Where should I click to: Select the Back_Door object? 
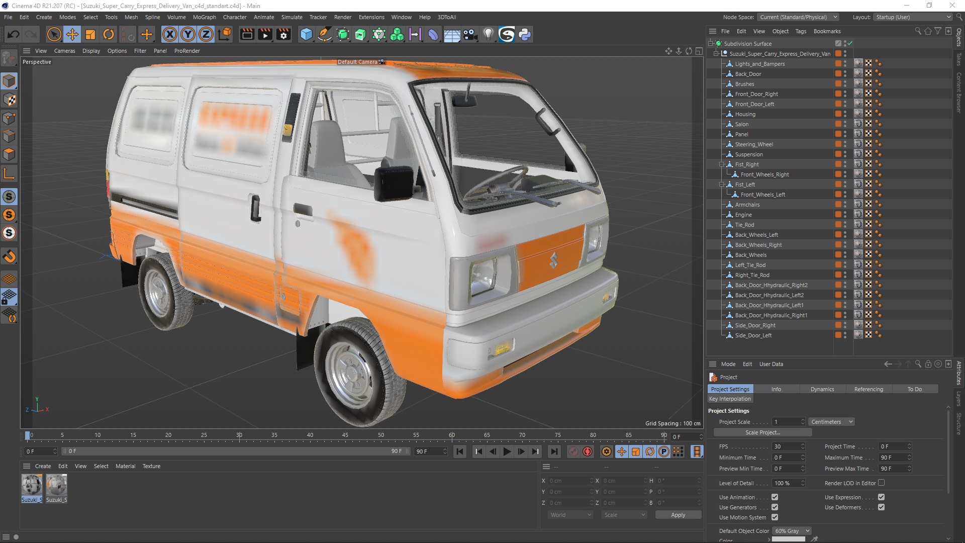click(748, 74)
